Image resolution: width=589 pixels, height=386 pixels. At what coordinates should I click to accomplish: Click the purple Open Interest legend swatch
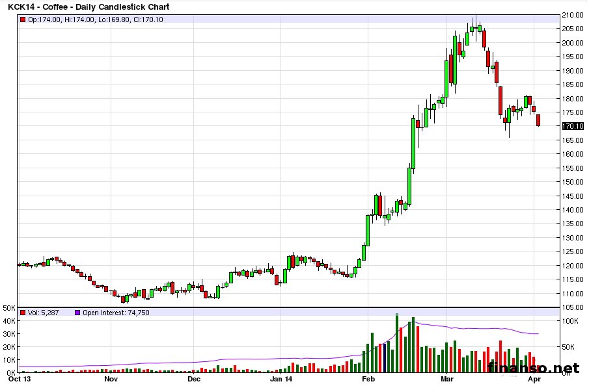tap(77, 313)
